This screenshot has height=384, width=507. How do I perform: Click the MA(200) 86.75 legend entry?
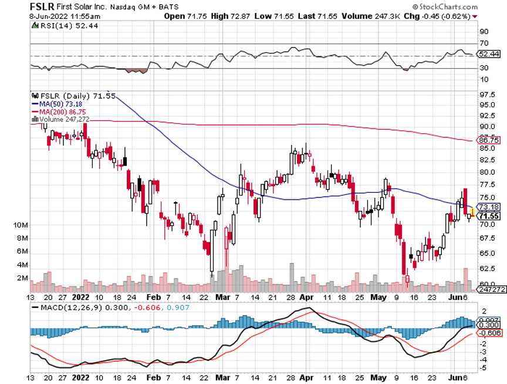coord(62,112)
